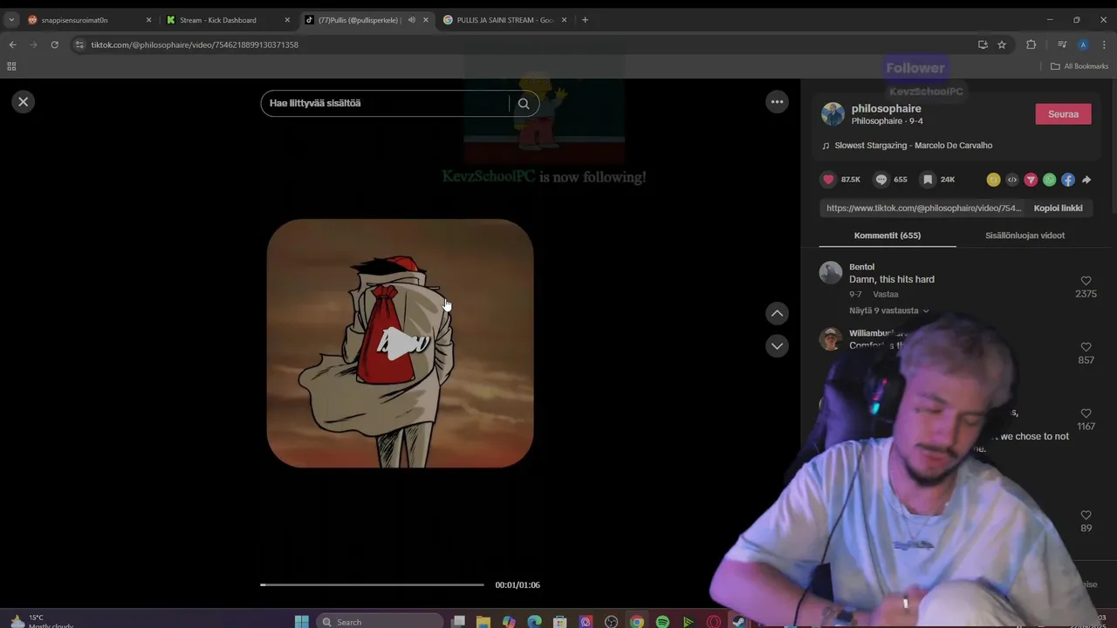Viewport: 1117px width, 628px height.
Task: Open Bentol's profile picture
Action: 830,273
